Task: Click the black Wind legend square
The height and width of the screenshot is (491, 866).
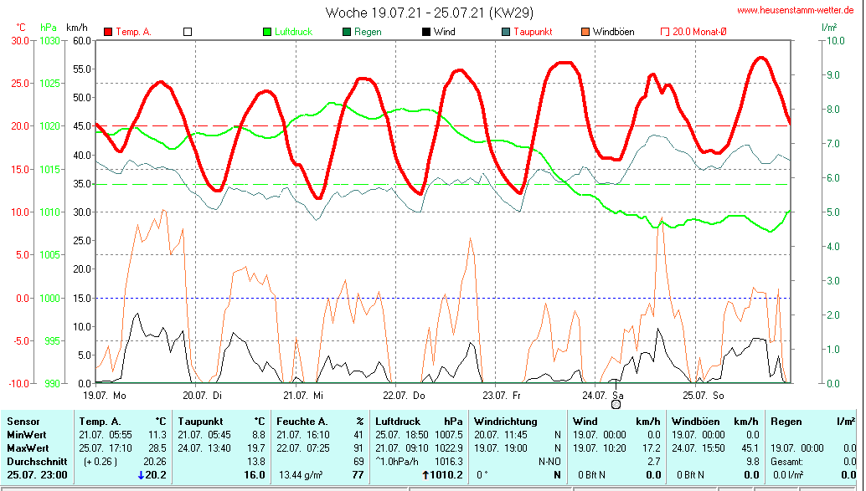Action: (426, 32)
